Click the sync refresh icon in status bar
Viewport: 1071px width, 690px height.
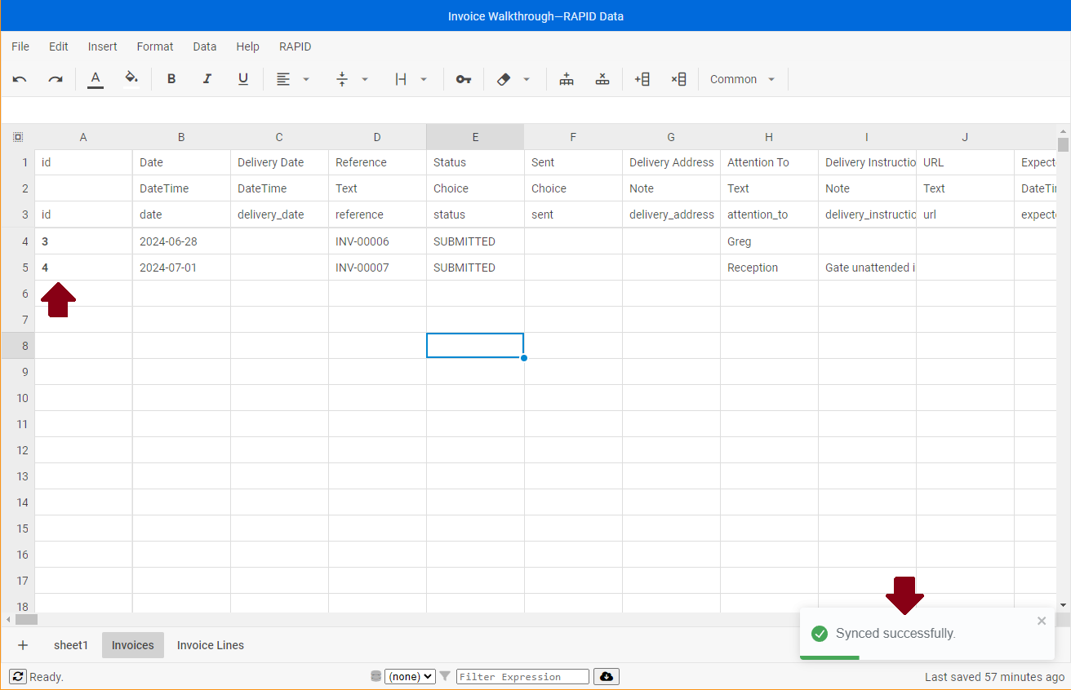coord(18,676)
